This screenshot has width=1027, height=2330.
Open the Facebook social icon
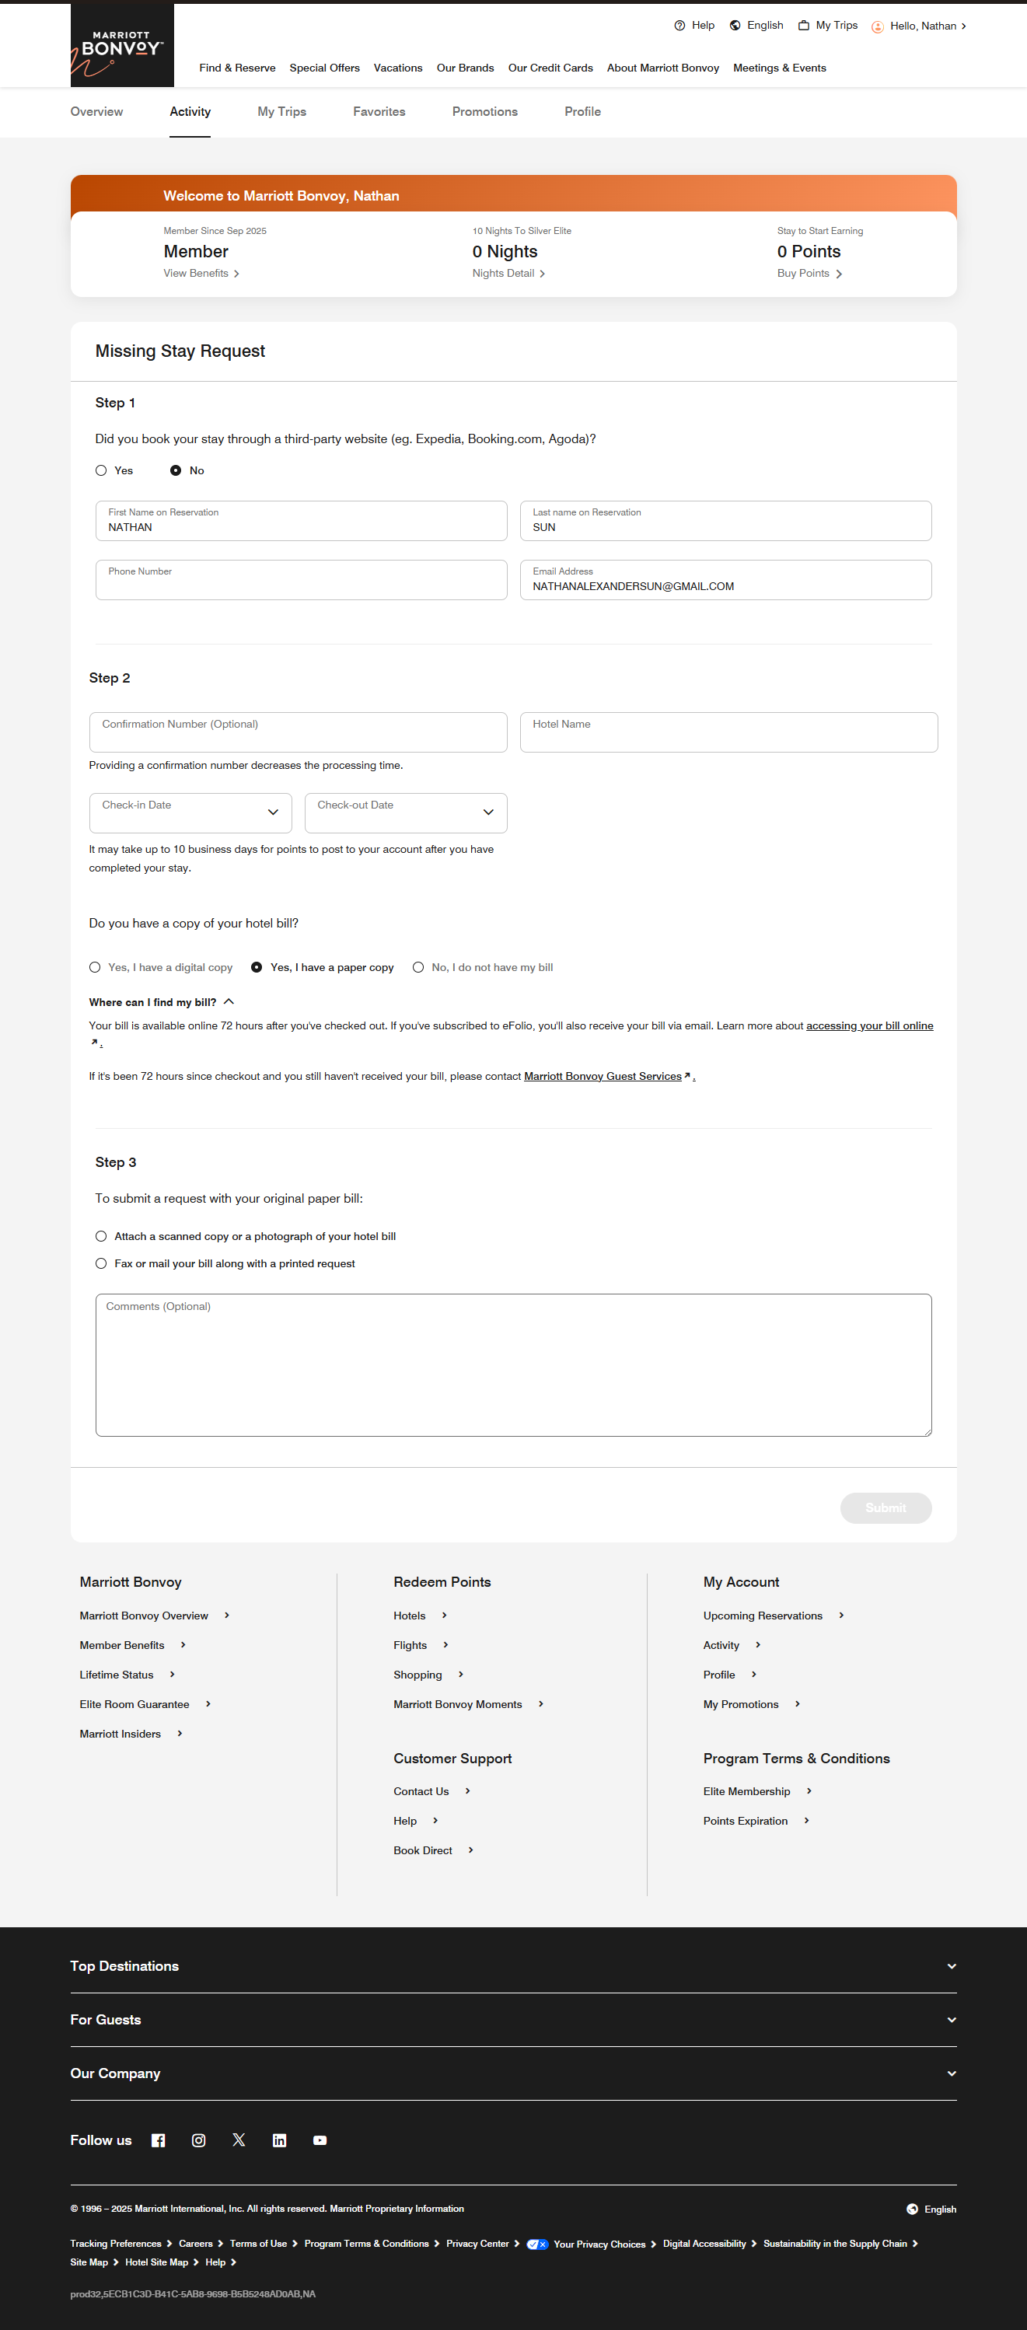point(159,2140)
